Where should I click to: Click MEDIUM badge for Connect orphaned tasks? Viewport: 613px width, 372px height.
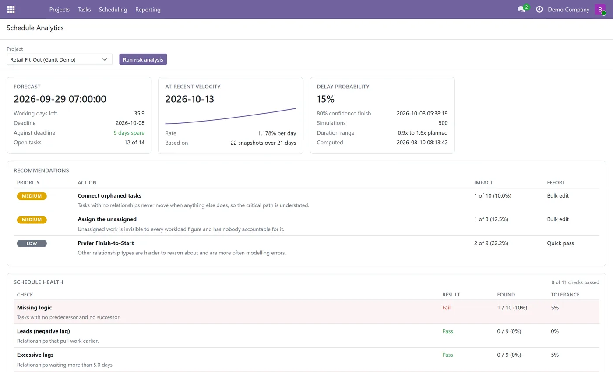[x=32, y=196]
